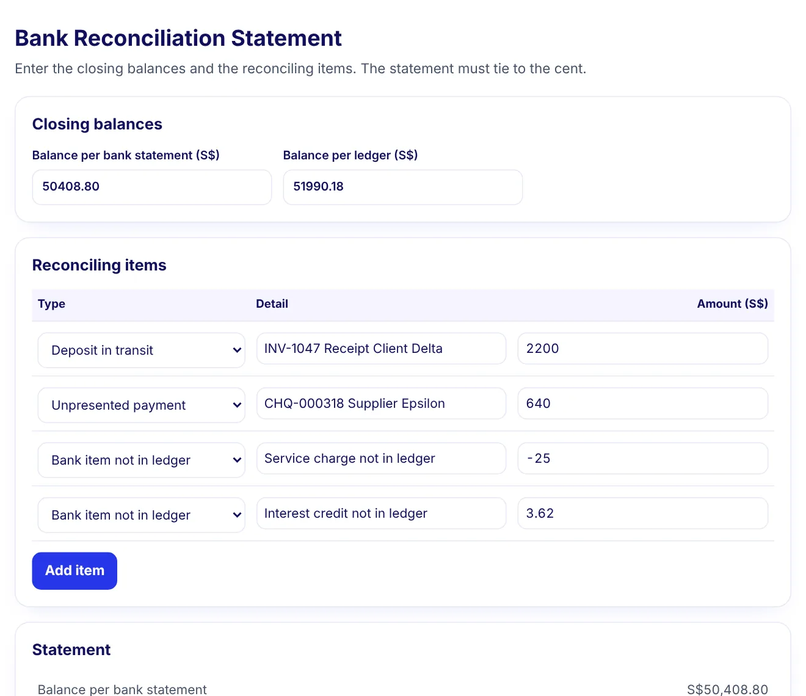
Task: Click the Closing balances heading
Action: pyautogui.click(x=97, y=124)
